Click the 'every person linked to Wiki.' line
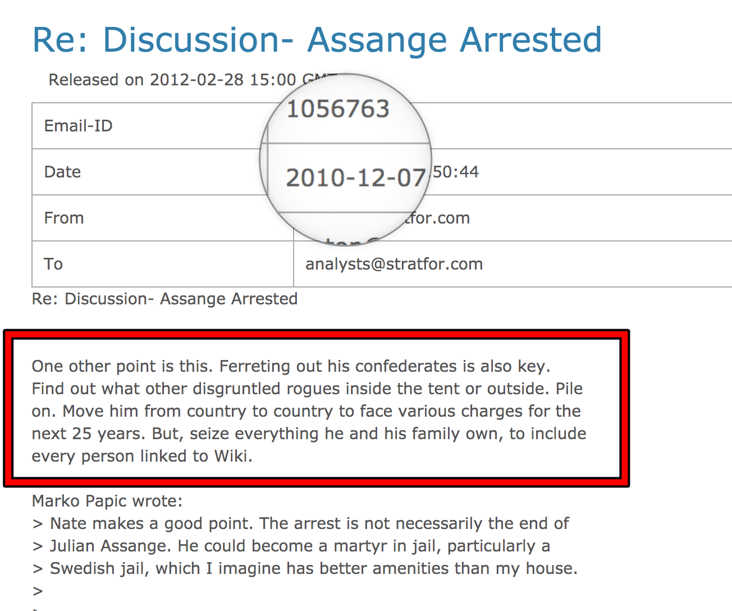 pos(142,456)
